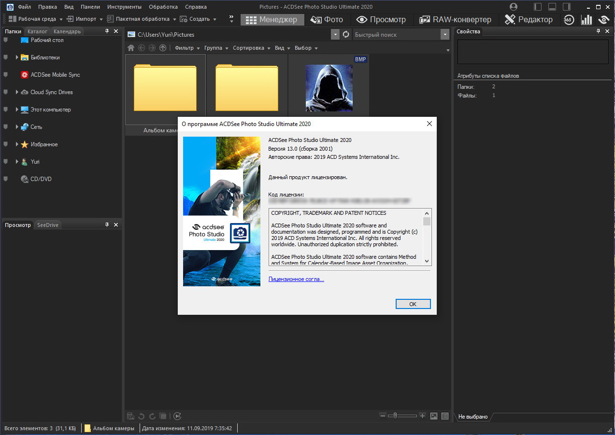
Task: Select the Папки tab
Action: pos(13,31)
